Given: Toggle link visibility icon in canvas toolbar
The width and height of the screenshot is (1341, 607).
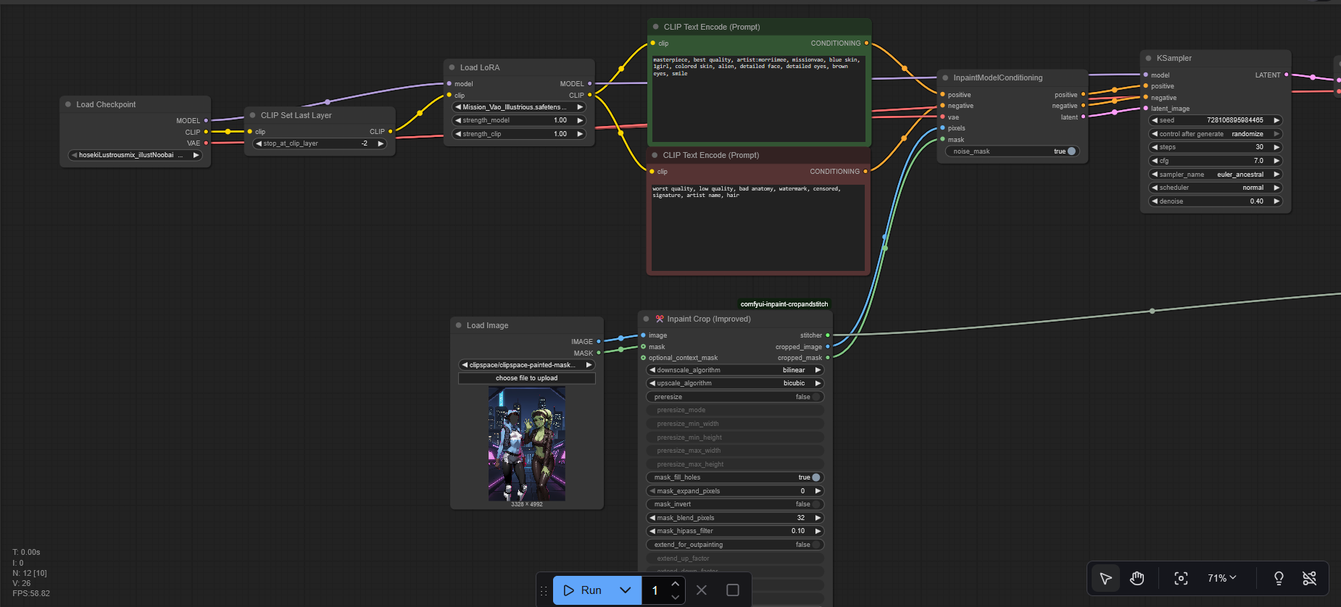Looking at the screenshot, I should click(1309, 578).
